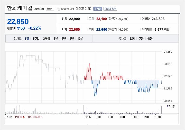The height and width of the screenshot is (130, 185).
Task: Click the trading volume 243,803
Action: coord(158,19)
